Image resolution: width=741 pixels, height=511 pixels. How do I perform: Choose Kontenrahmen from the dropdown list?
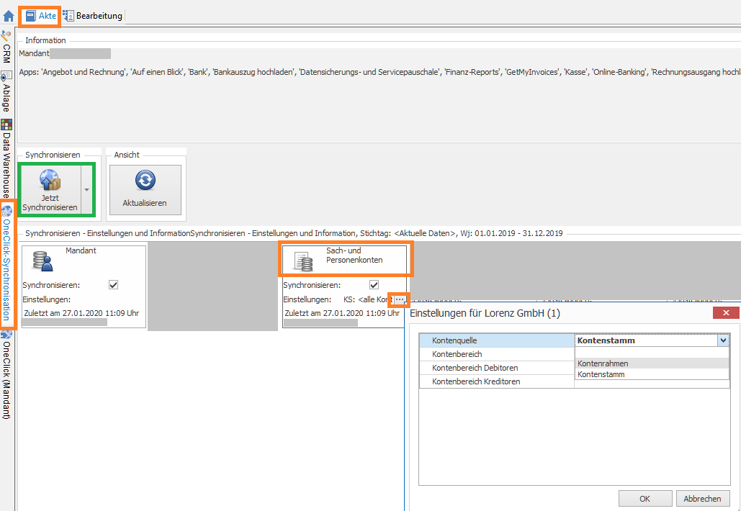point(652,363)
